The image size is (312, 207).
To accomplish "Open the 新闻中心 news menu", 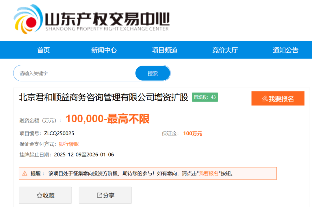I will [x=104, y=50].
